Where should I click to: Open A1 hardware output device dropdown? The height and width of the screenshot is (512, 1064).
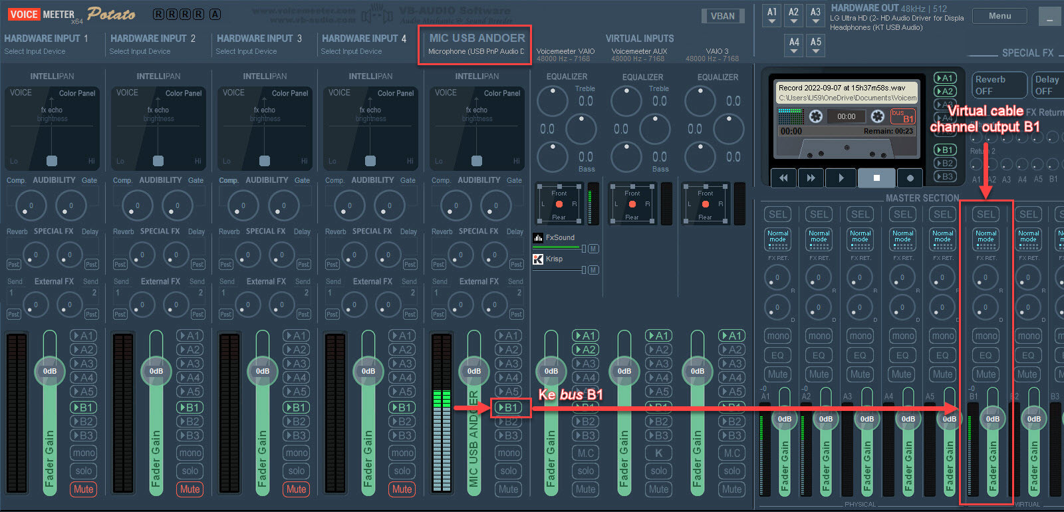click(x=772, y=16)
